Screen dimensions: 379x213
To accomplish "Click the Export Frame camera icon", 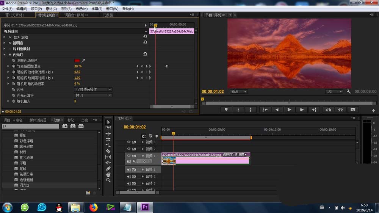I will [353, 110].
